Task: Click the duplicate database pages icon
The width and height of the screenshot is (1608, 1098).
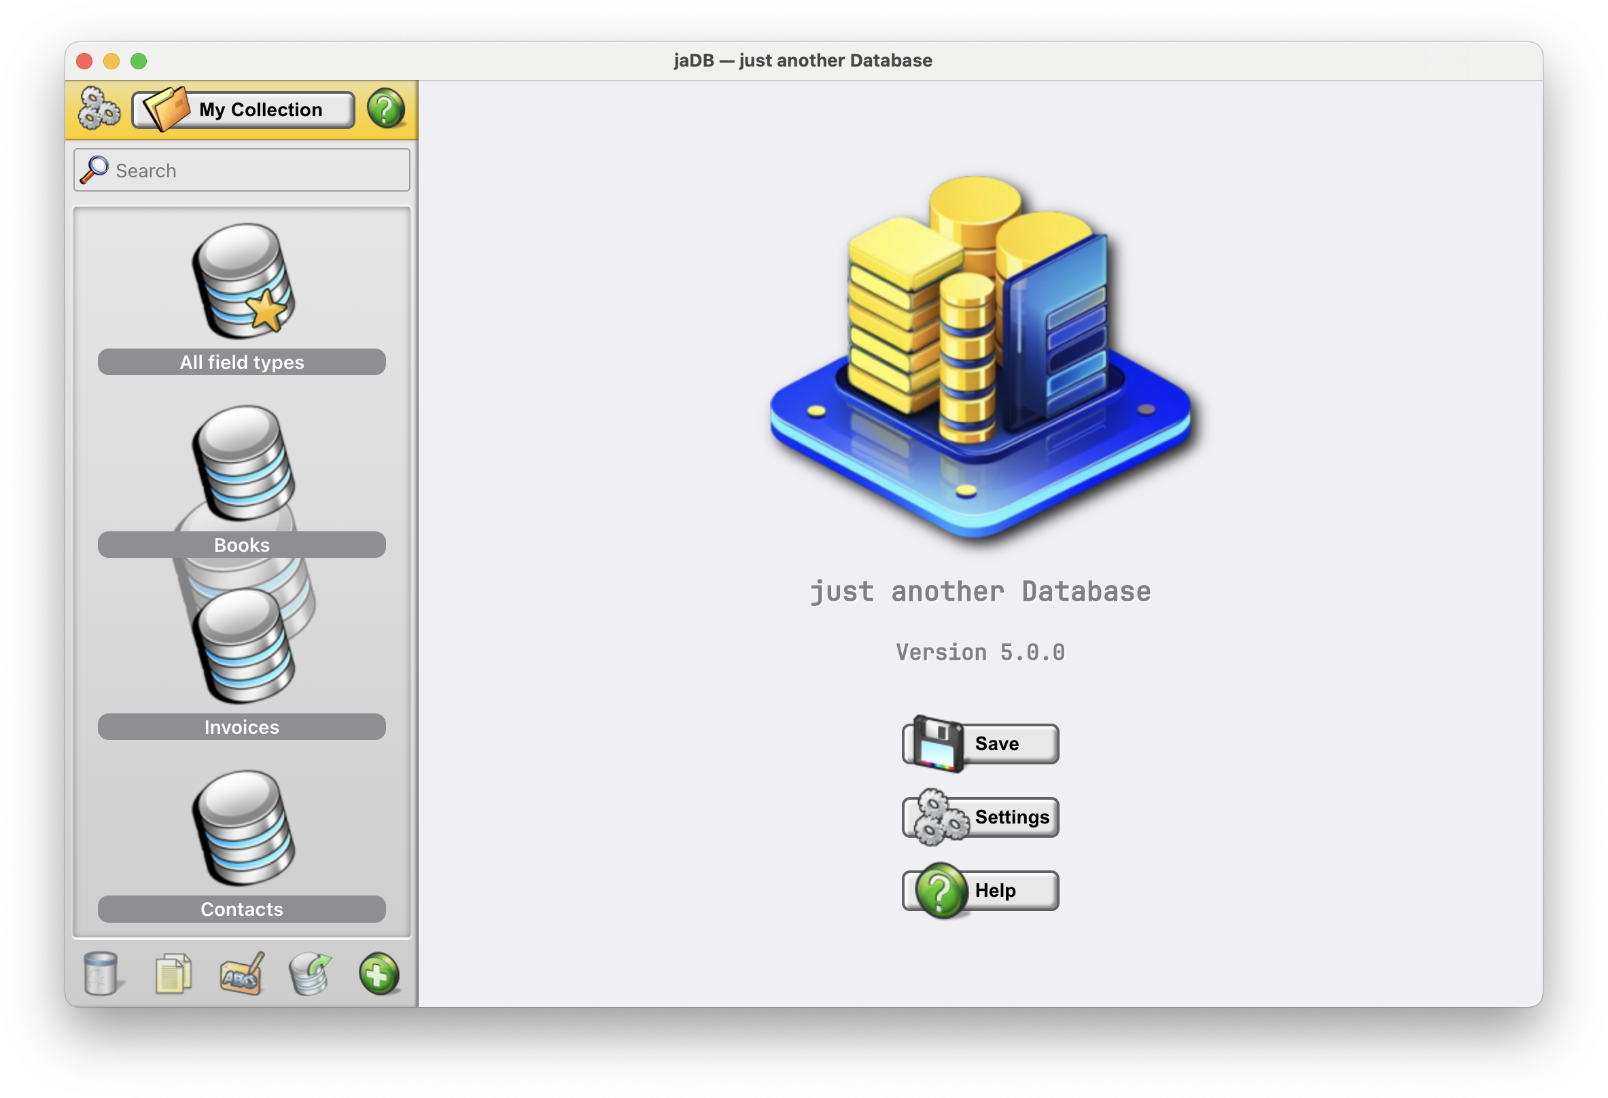Action: [173, 974]
